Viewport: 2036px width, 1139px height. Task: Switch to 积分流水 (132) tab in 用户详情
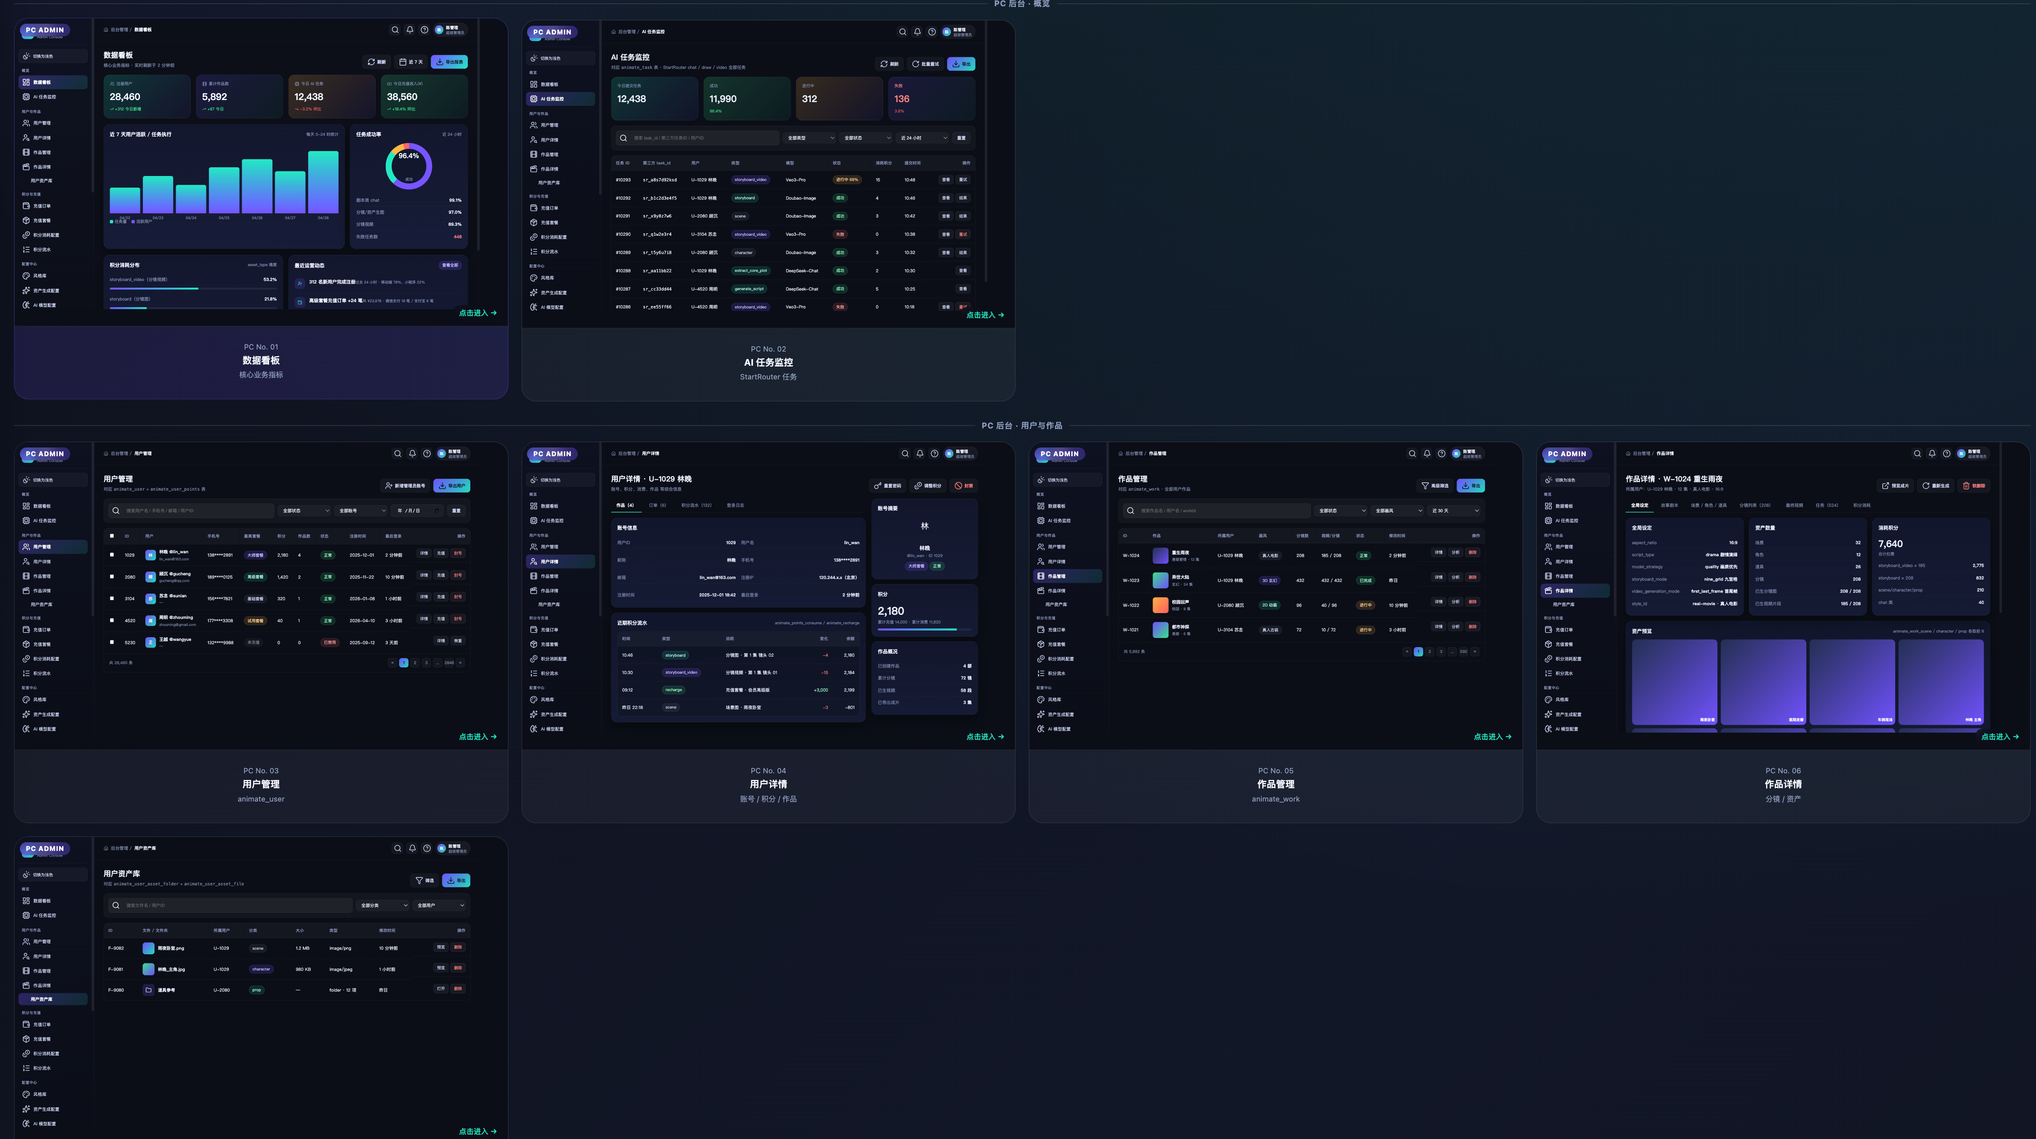click(696, 506)
